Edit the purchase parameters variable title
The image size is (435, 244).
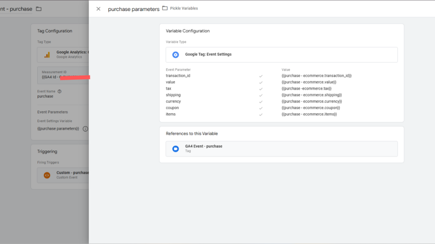tap(133, 9)
